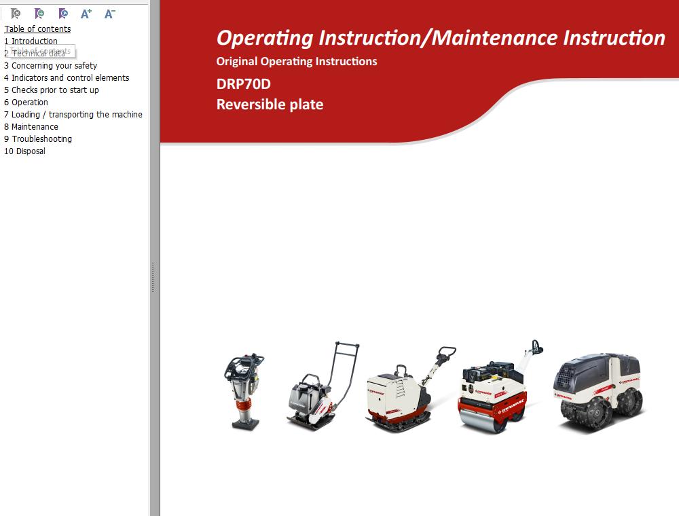Click the reversible plate compactor image

410,389
